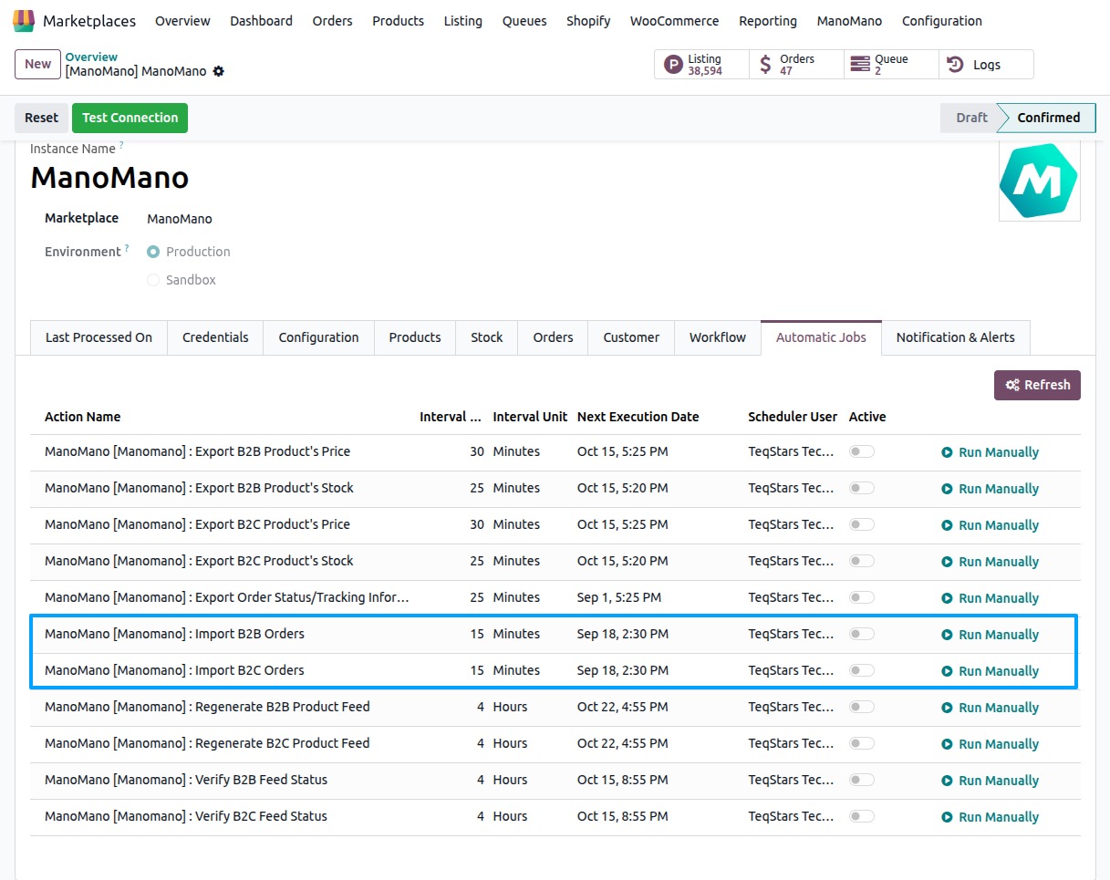Run Export Order Status/Tracking job manually
This screenshot has width=1110, height=880.
point(990,598)
